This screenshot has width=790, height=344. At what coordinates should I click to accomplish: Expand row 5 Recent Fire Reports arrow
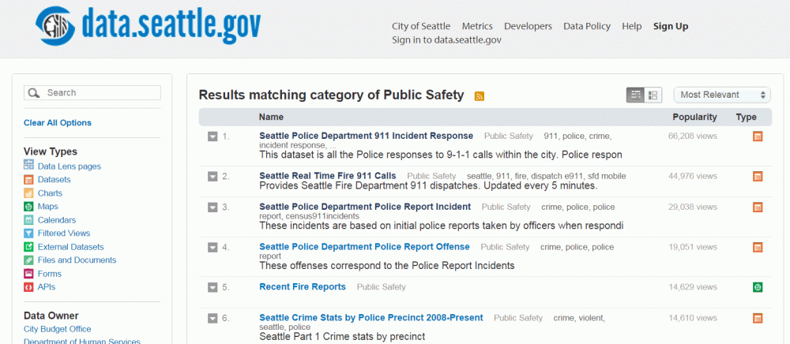[x=213, y=287]
